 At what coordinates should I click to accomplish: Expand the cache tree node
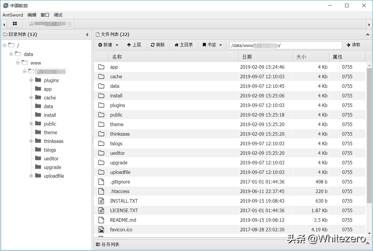[31, 98]
